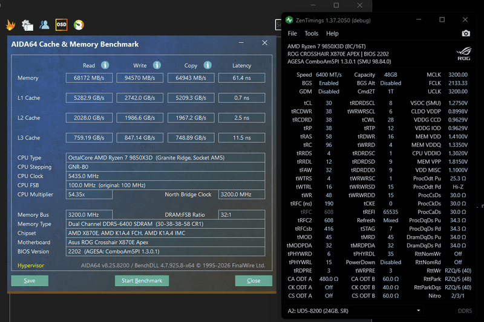Take a ZenTimings screenshot with camera icon

[466, 33]
